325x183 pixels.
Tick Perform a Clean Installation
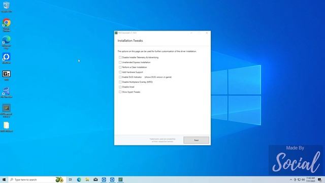coord(120,67)
